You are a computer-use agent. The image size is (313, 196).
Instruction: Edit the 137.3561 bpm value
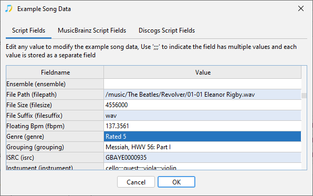[203, 126]
